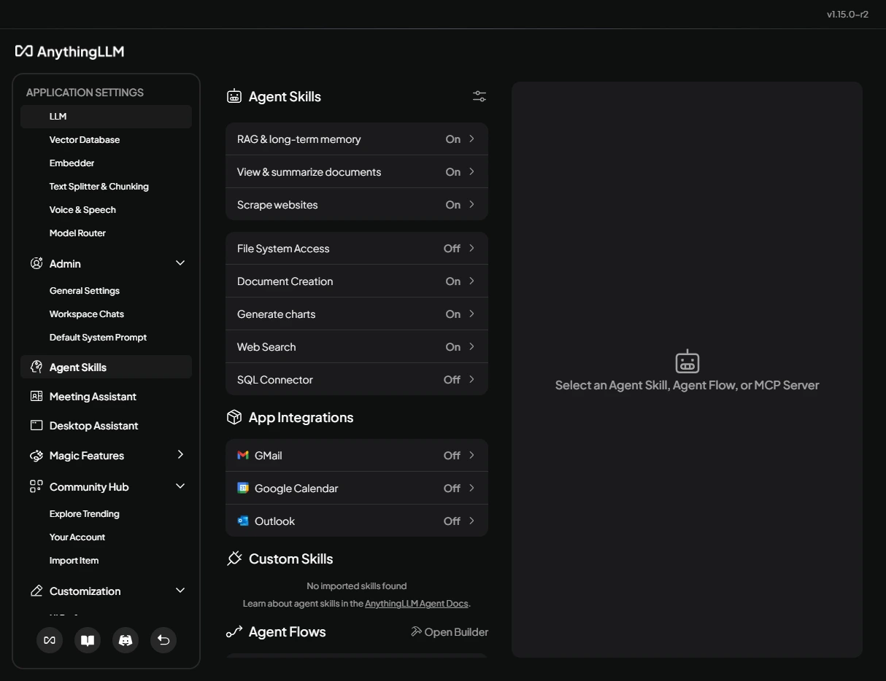Click the Agent Skills sidebar icon
Image resolution: width=886 pixels, height=681 pixels.
[x=36, y=367]
